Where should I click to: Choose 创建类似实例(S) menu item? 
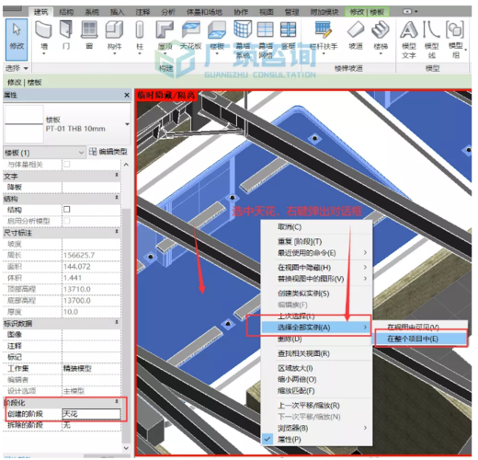pos(317,293)
